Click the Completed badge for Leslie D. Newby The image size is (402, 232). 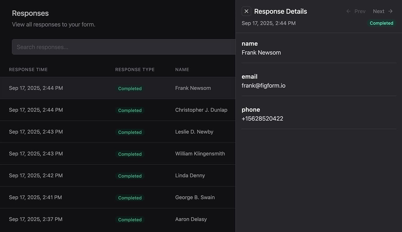(130, 132)
